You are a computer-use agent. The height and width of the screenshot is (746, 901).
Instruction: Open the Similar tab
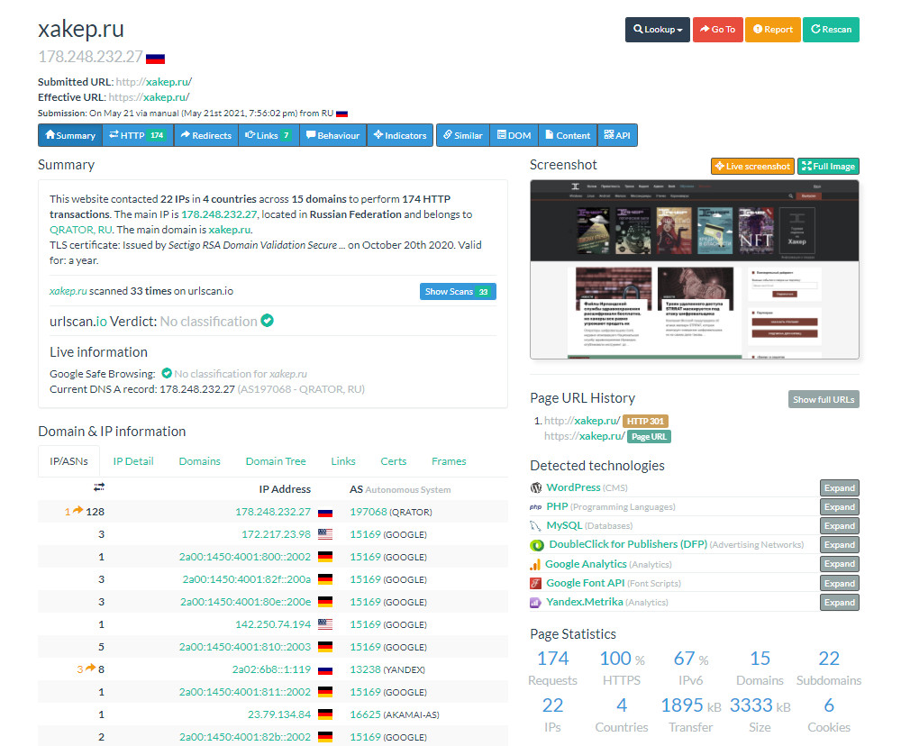[463, 135]
